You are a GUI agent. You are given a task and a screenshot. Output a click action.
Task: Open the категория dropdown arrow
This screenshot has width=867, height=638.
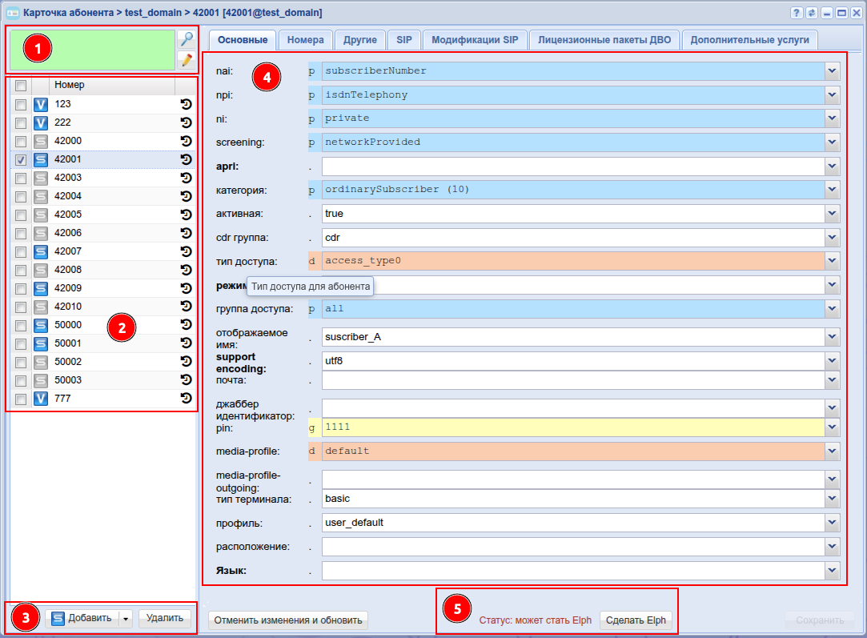click(833, 190)
